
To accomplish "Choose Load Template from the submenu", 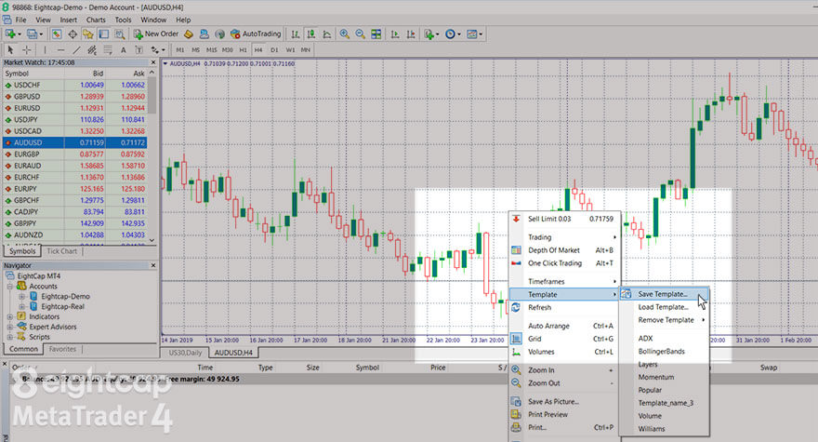I will coord(664,307).
